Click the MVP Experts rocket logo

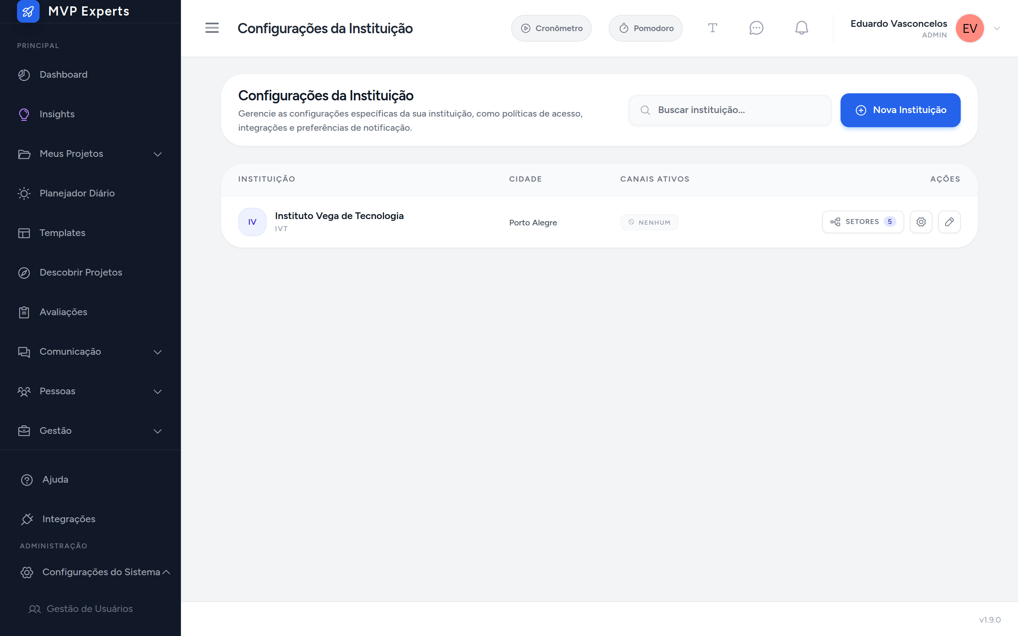(x=28, y=11)
